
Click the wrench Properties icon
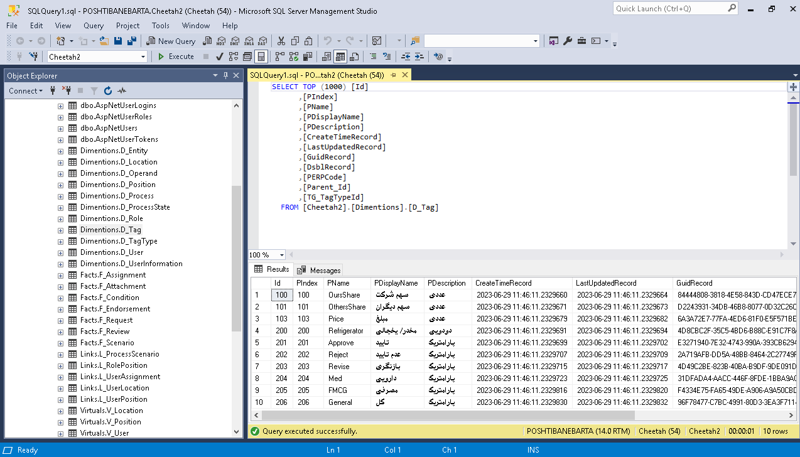568,41
